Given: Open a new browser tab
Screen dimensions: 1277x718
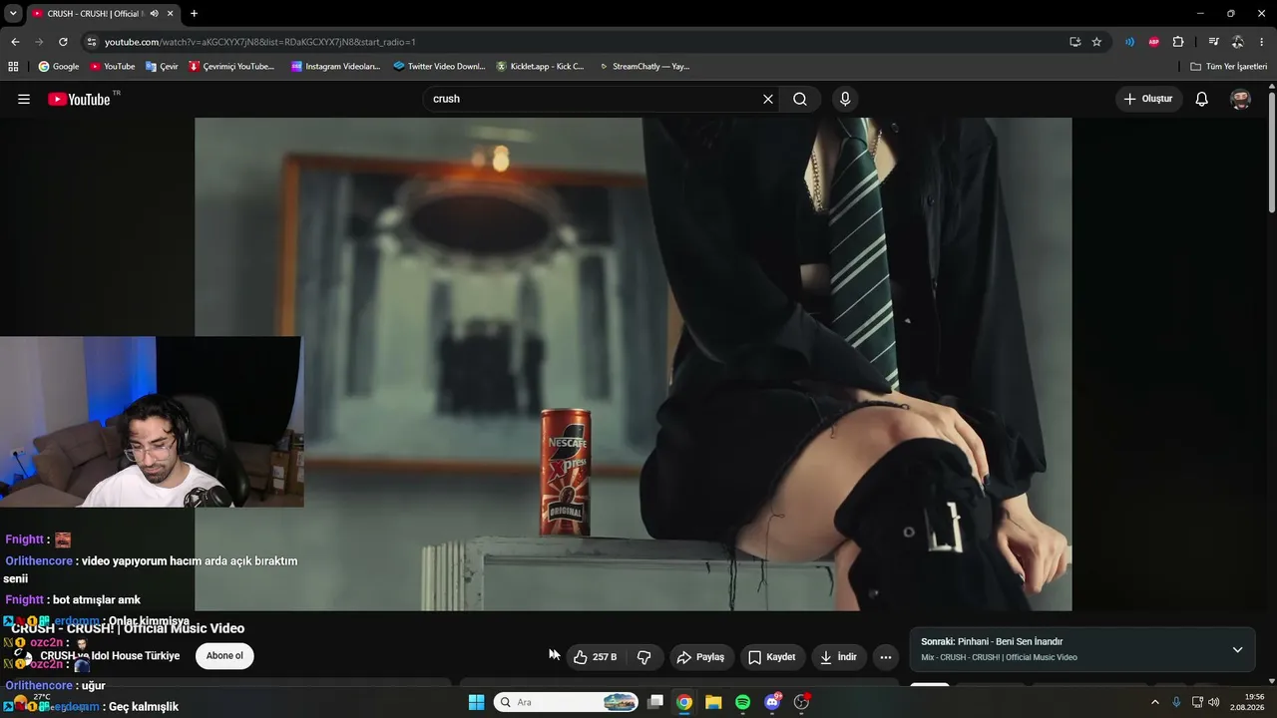Looking at the screenshot, I should pos(194,14).
